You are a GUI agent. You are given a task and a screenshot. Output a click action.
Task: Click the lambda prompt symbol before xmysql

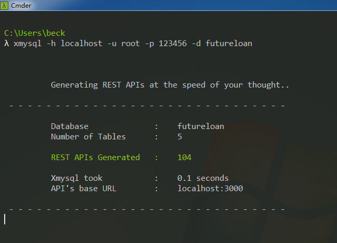[6, 43]
